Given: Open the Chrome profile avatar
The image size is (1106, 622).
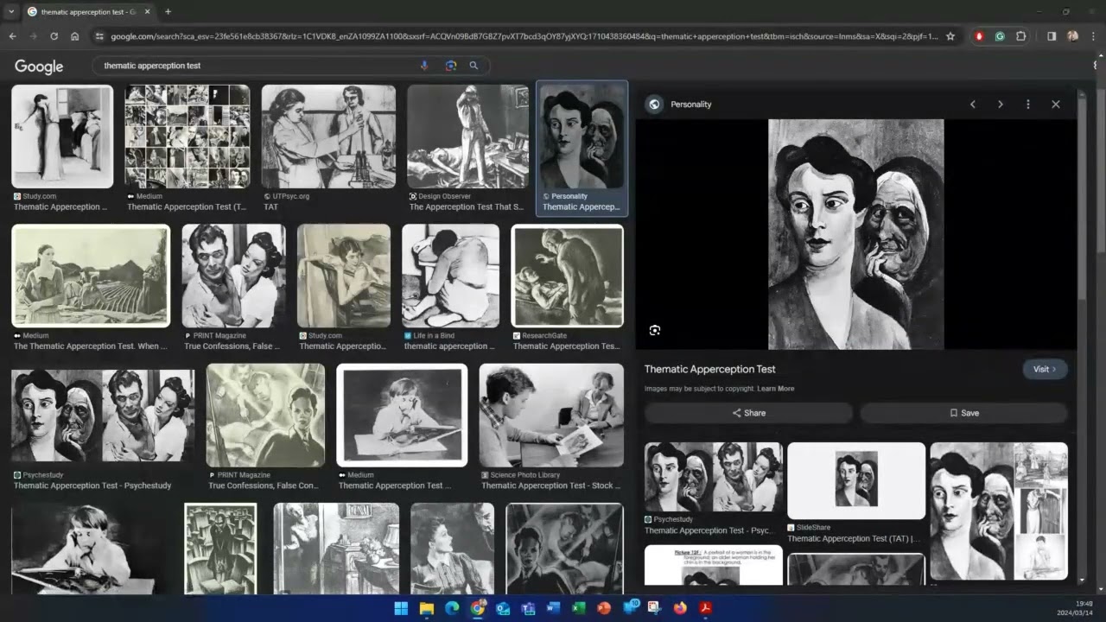Looking at the screenshot, I should 1072,36.
